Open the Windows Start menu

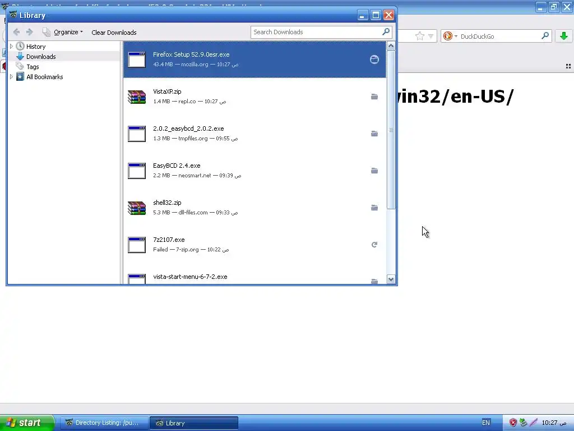click(27, 423)
